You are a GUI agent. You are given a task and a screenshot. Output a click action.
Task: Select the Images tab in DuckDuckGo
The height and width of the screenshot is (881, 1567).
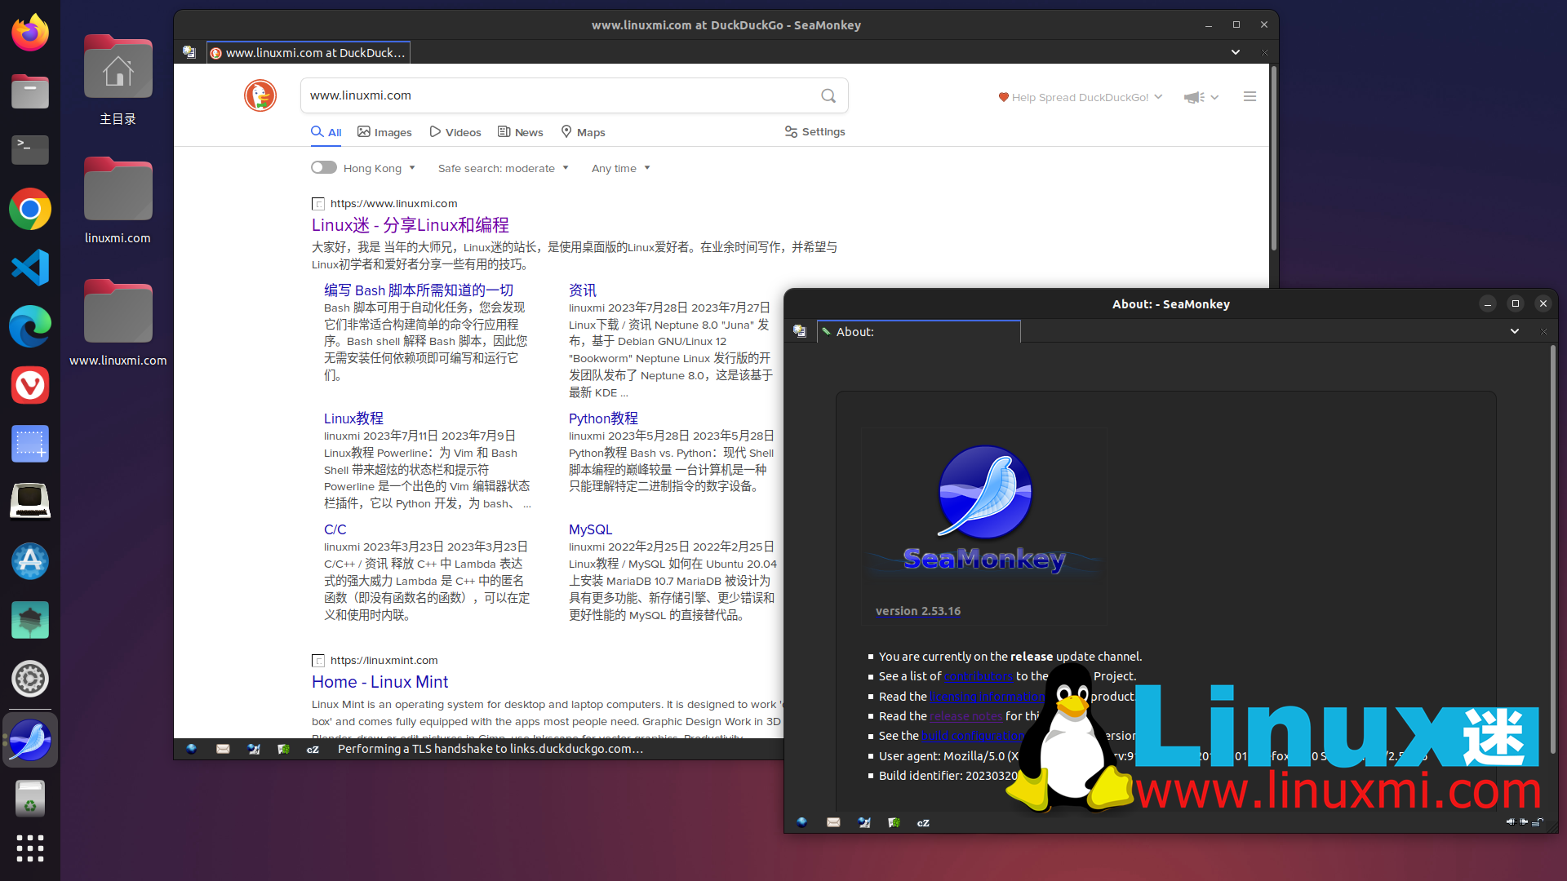tap(385, 131)
